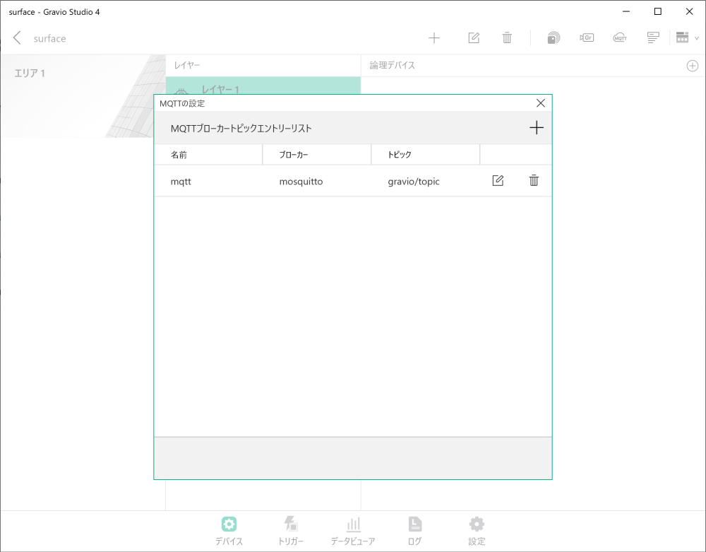This screenshot has height=552, width=706.
Task: Add a logical device with the circled plus
Action: point(693,65)
